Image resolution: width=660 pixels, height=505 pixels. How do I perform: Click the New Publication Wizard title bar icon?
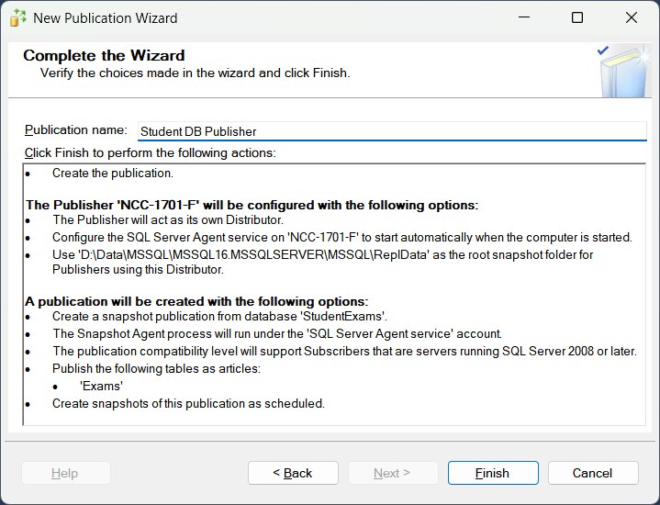pyautogui.click(x=18, y=17)
